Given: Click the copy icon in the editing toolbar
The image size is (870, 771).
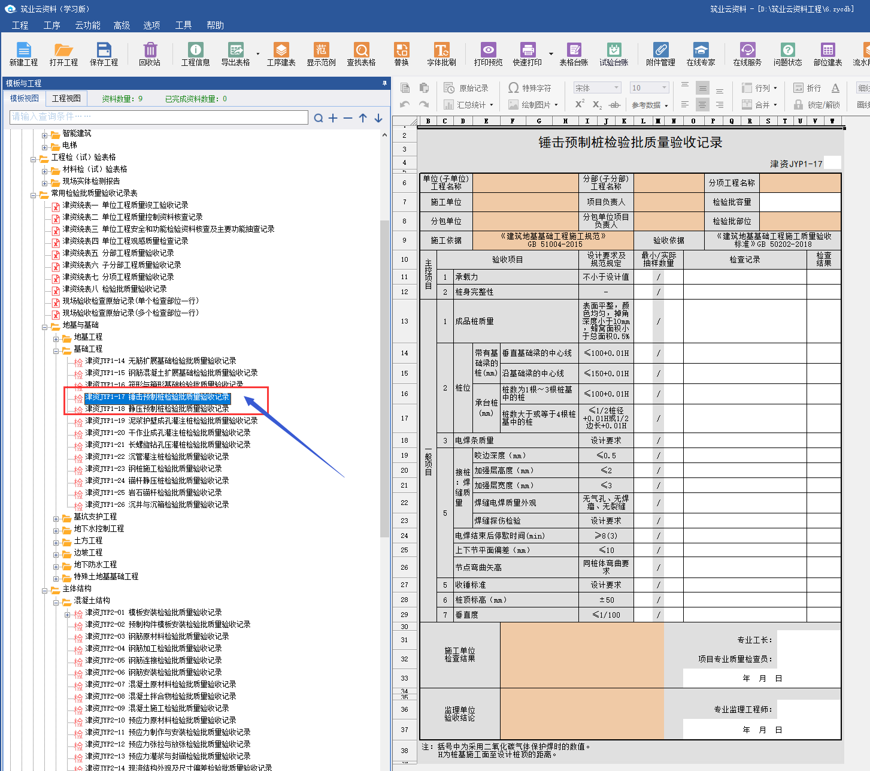Looking at the screenshot, I should [405, 88].
